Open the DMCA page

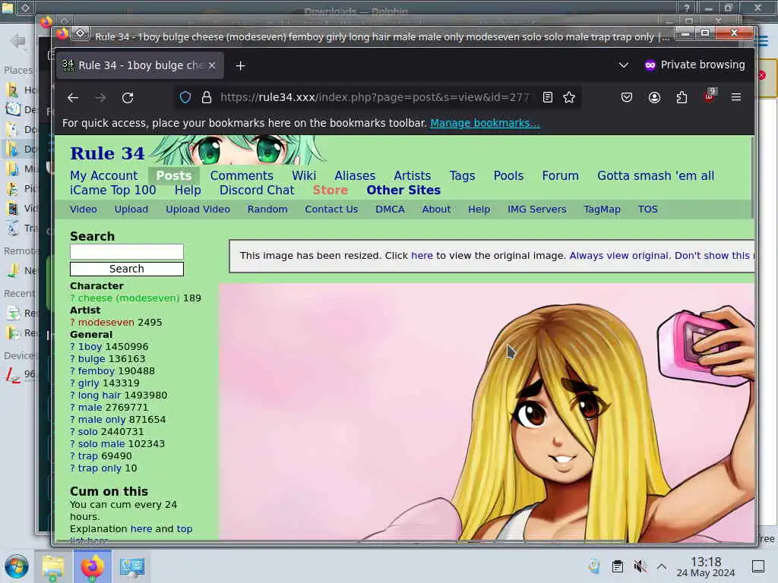(390, 210)
